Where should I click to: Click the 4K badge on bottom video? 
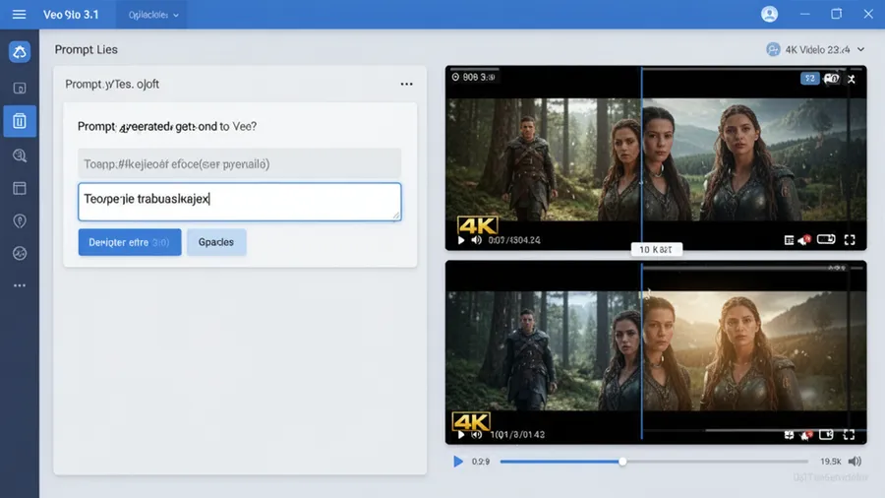click(x=471, y=422)
